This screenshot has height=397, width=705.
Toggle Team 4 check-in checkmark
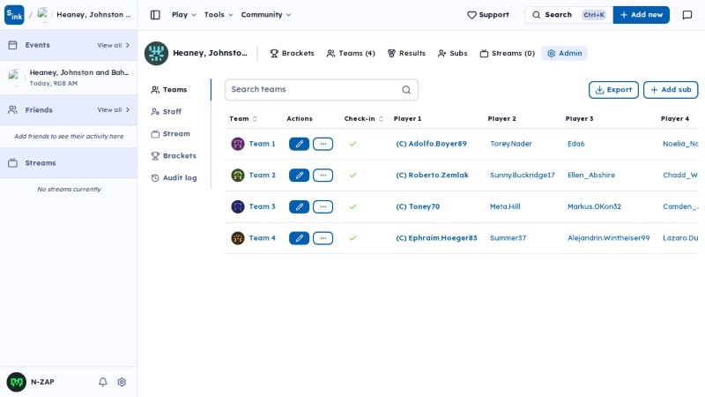click(x=353, y=238)
